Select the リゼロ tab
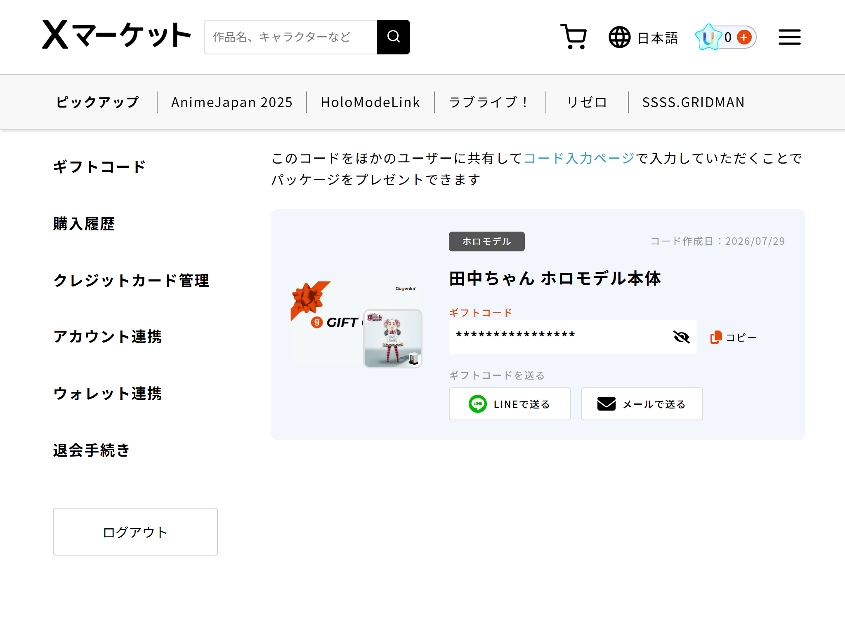The height and width of the screenshot is (633, 845). coord(587,102)
